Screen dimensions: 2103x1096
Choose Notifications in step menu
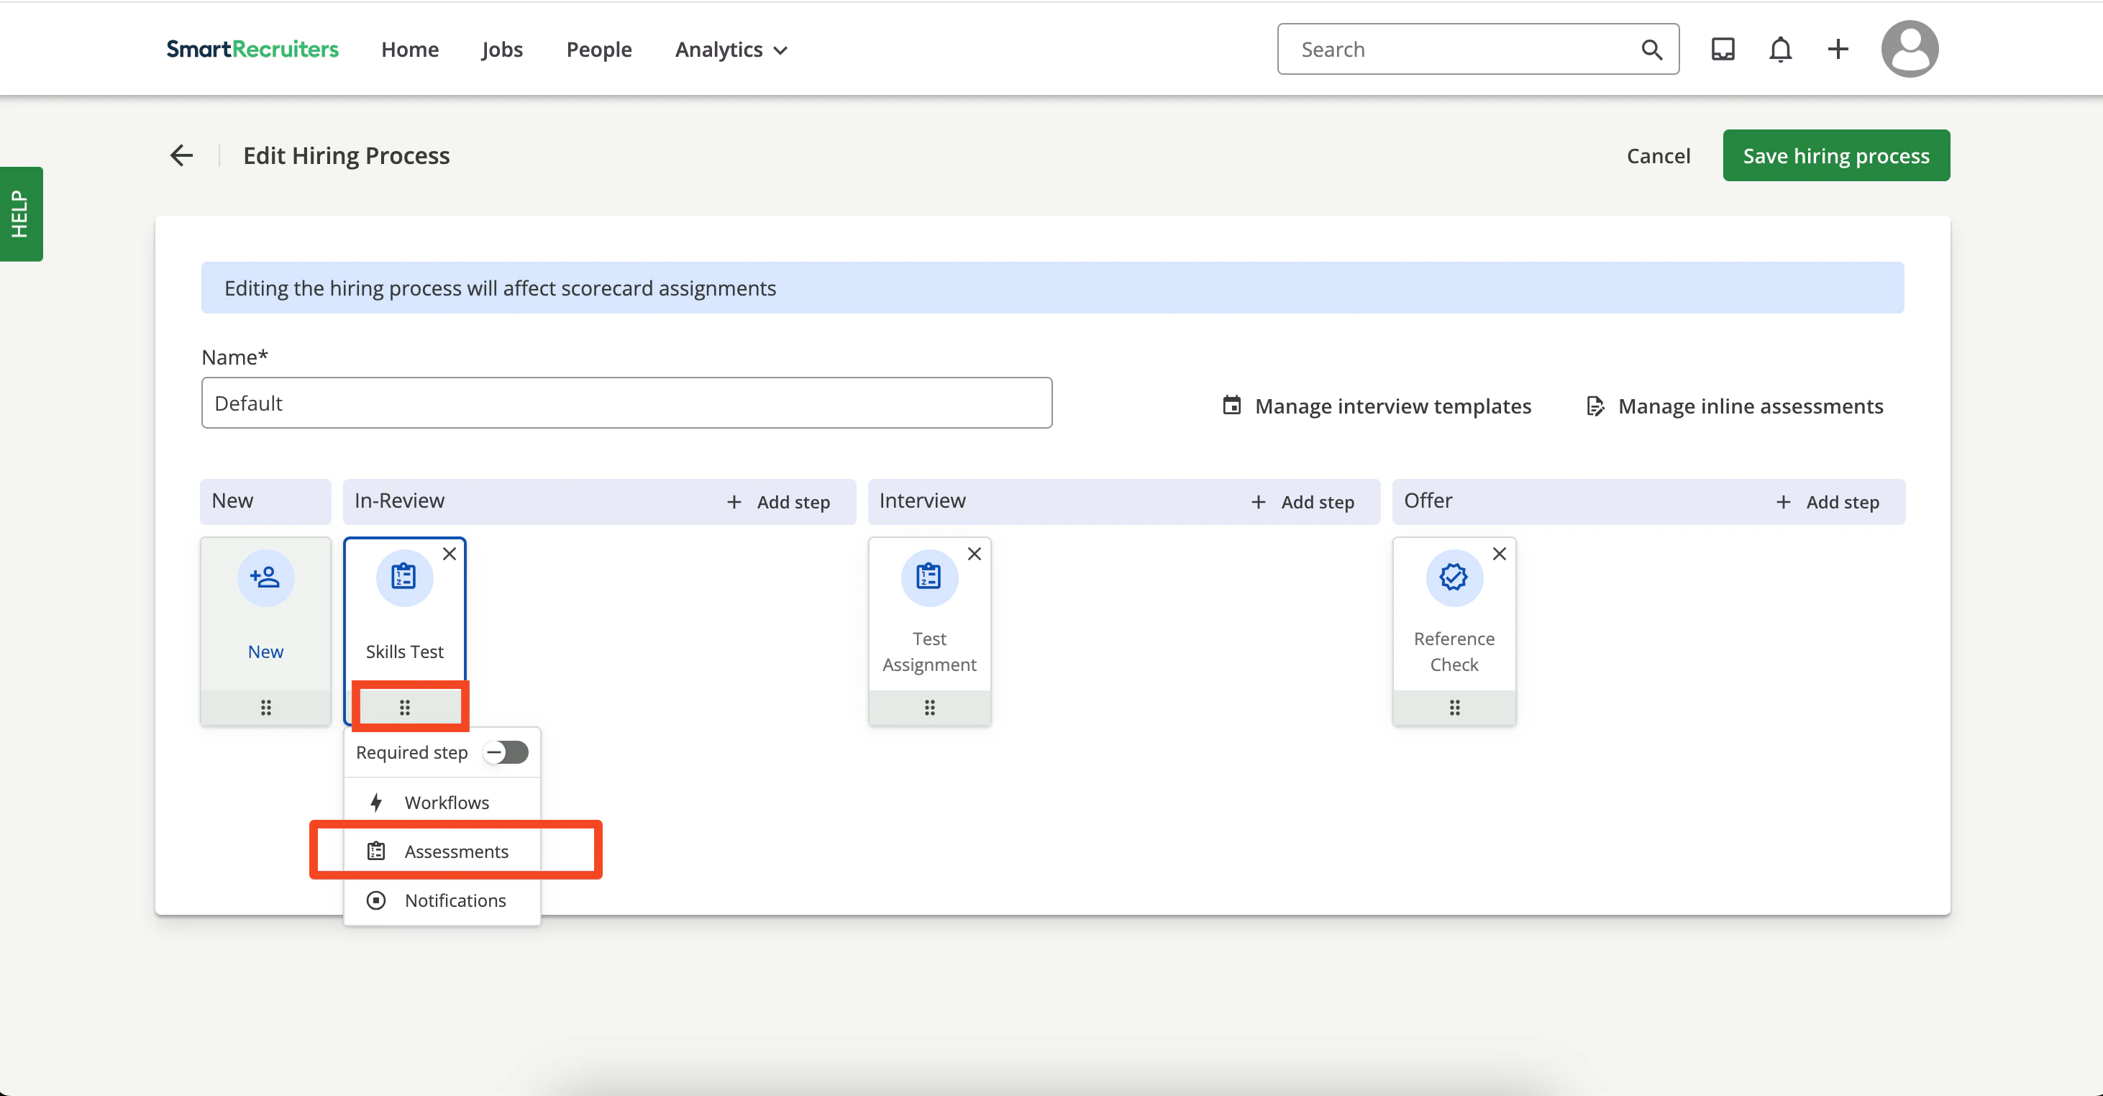point(455,900)
